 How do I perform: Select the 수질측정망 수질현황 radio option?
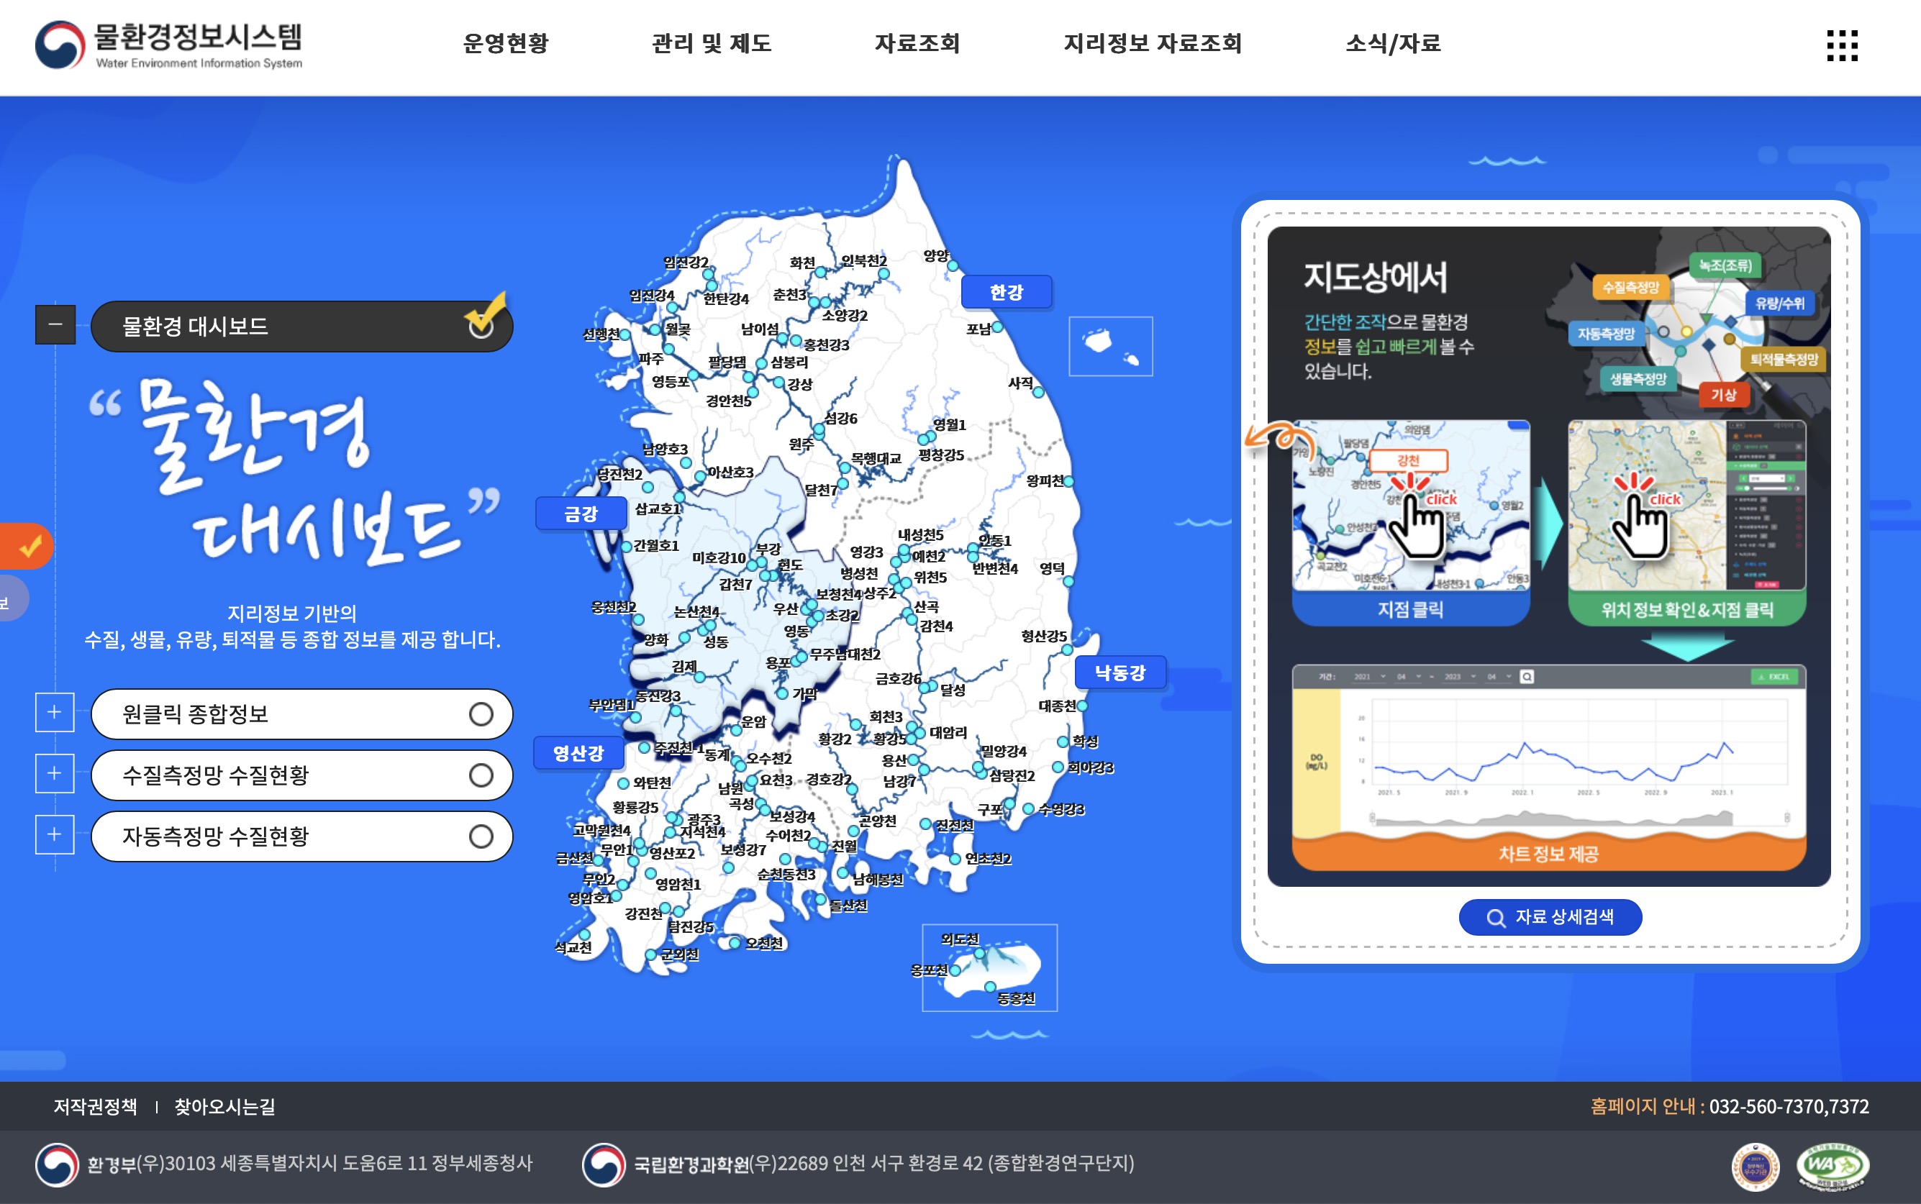pos(302,775)
